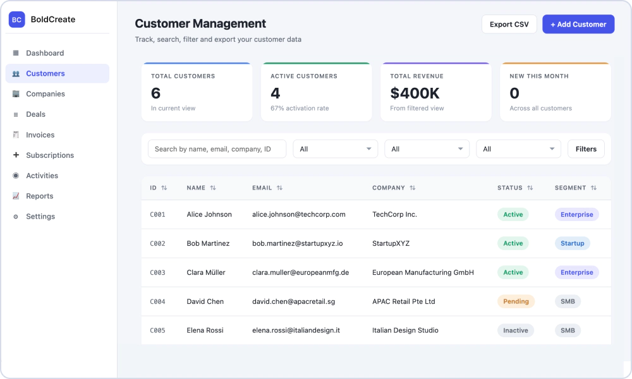Click the Customers people icon
The height and width of the screenshot is (379, 632).
coord(16,73)
